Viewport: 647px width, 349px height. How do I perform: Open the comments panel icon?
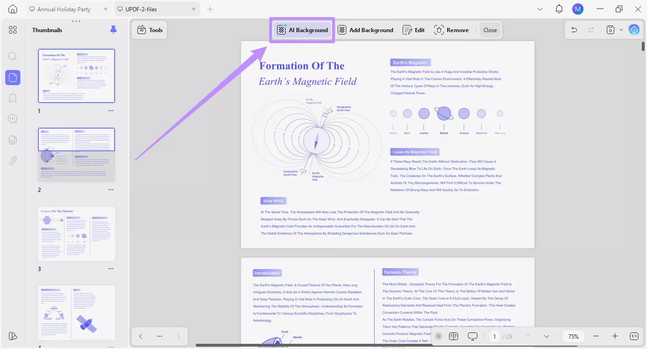tap(13, 118)
